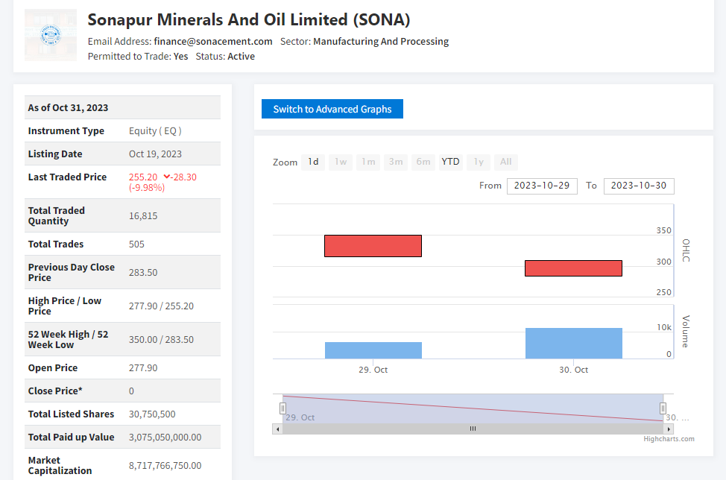Click the 30. Oct x-axis label

pos(574,370)
